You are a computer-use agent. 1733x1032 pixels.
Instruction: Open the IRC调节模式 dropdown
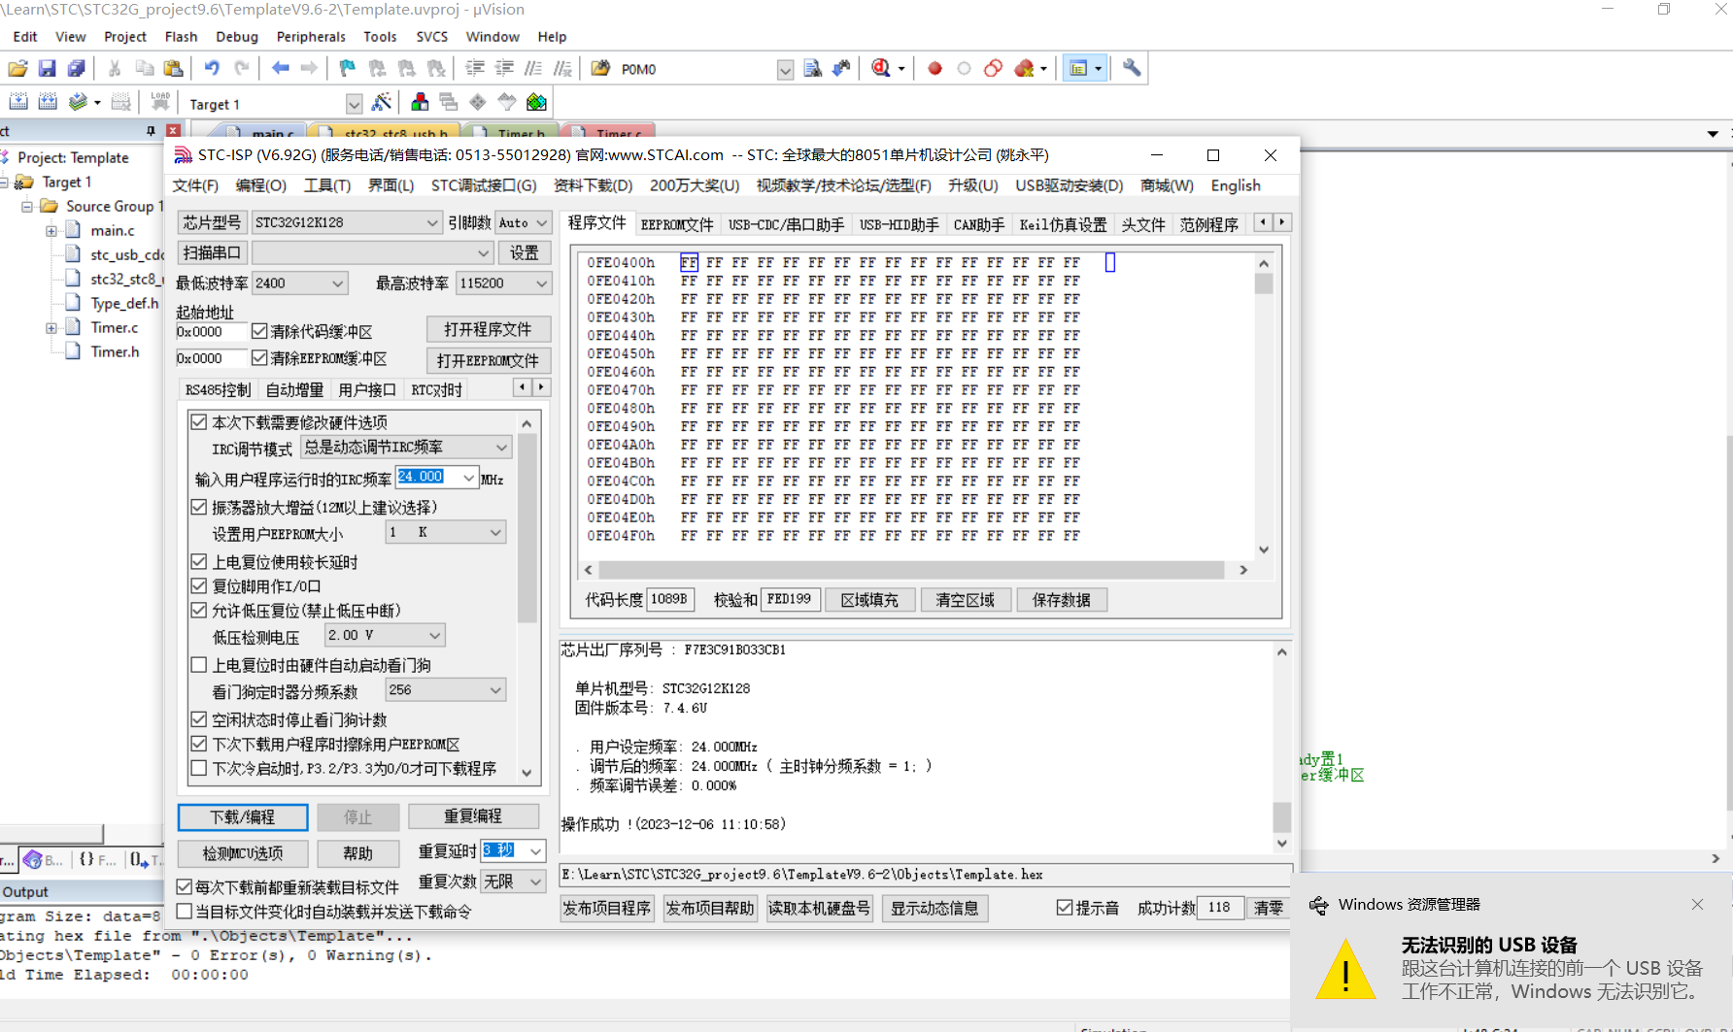pyautogui.click(x=405, y=448)
